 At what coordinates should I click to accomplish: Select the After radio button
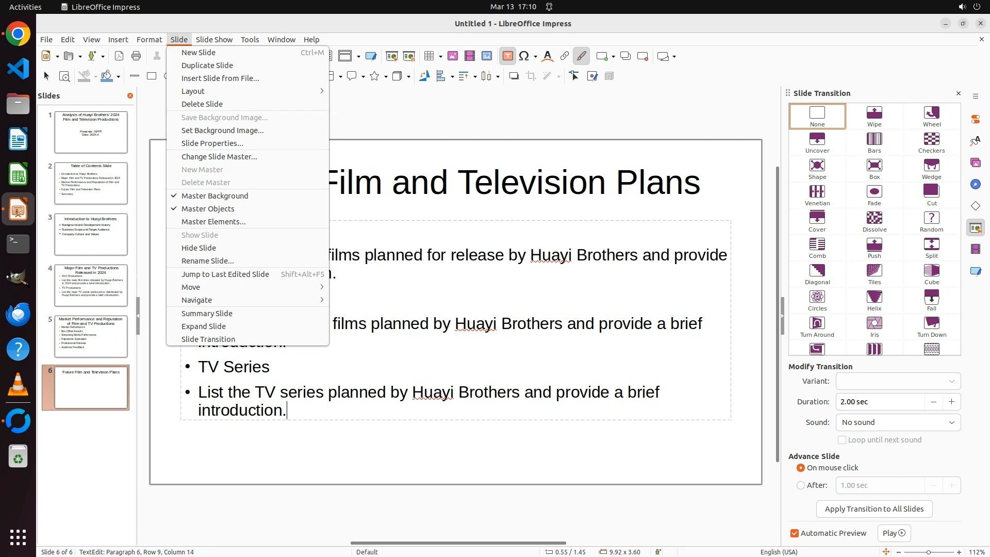801,485
